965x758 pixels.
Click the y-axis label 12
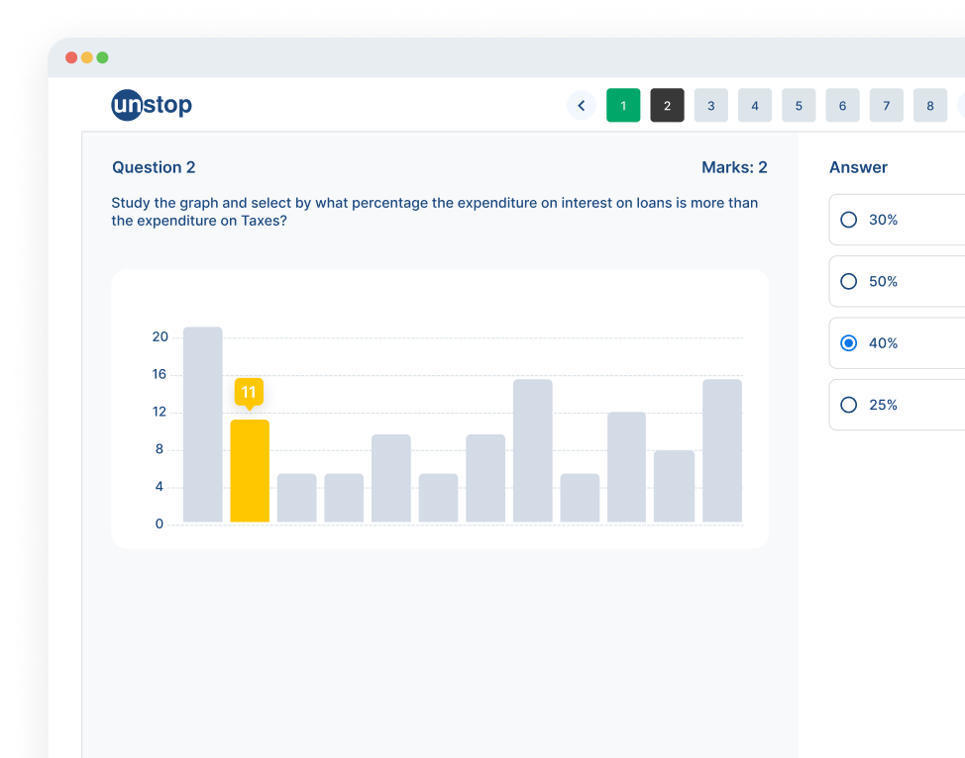[160, 412]
